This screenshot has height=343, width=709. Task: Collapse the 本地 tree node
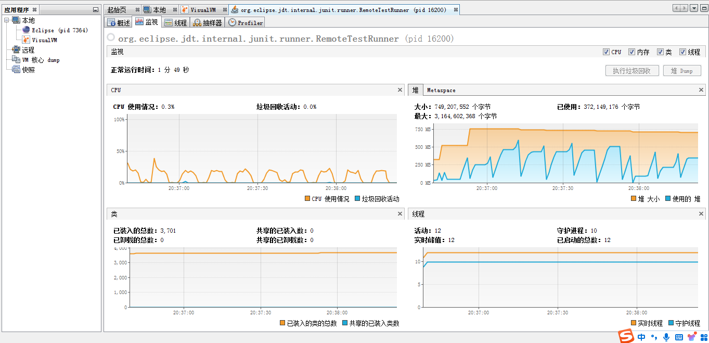(x=6, y=20)
